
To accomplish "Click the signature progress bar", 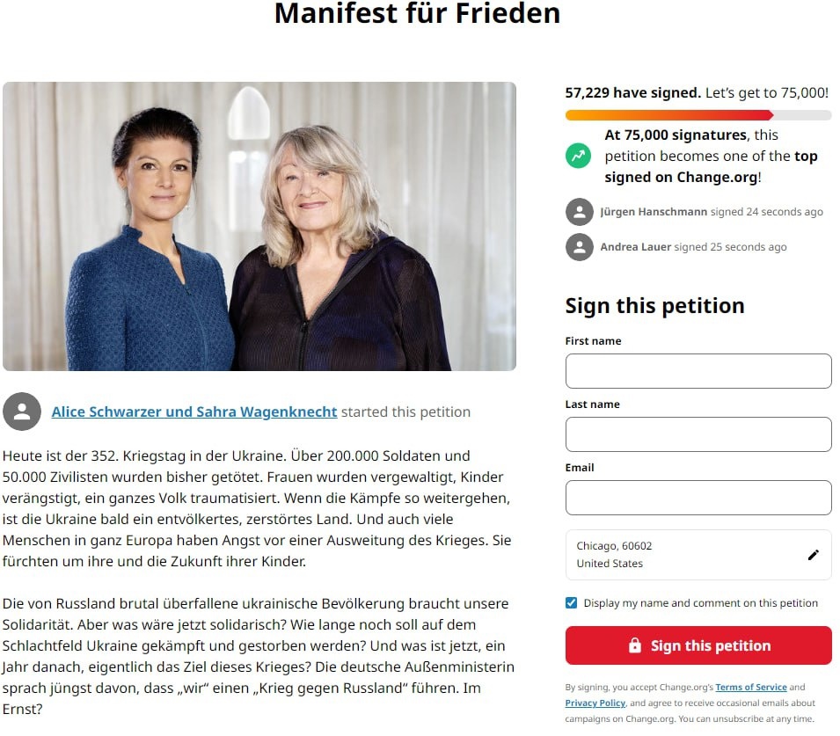I will pyautogui.click(x=698, y=115).
